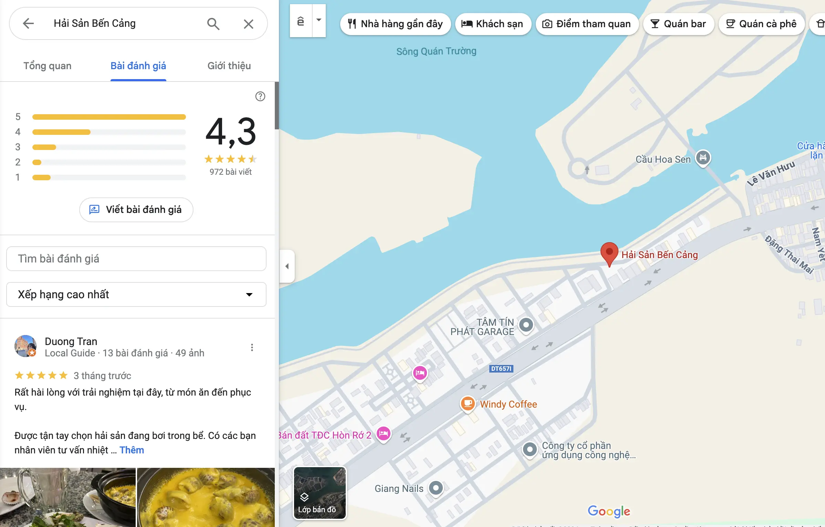825x527 pixels.
Task: Switch to the Tổng quan tab
Action: (48, 66)
